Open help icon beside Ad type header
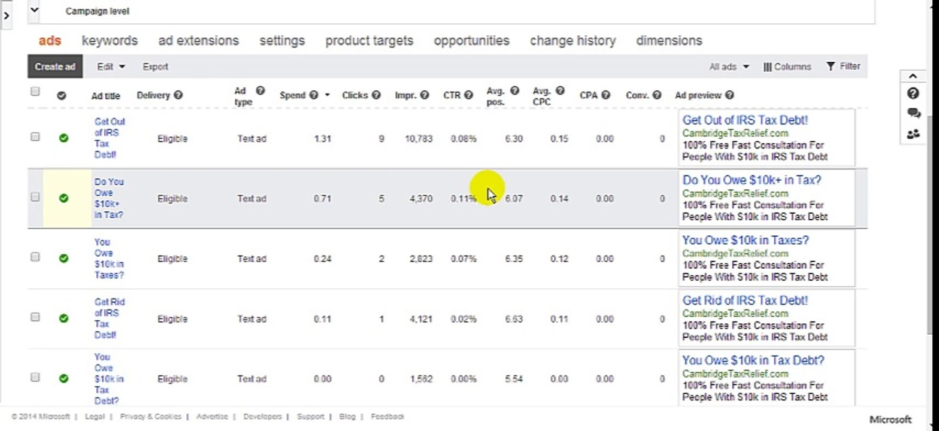The height and width of the screenshot is (431, 939). pos(260,91)
